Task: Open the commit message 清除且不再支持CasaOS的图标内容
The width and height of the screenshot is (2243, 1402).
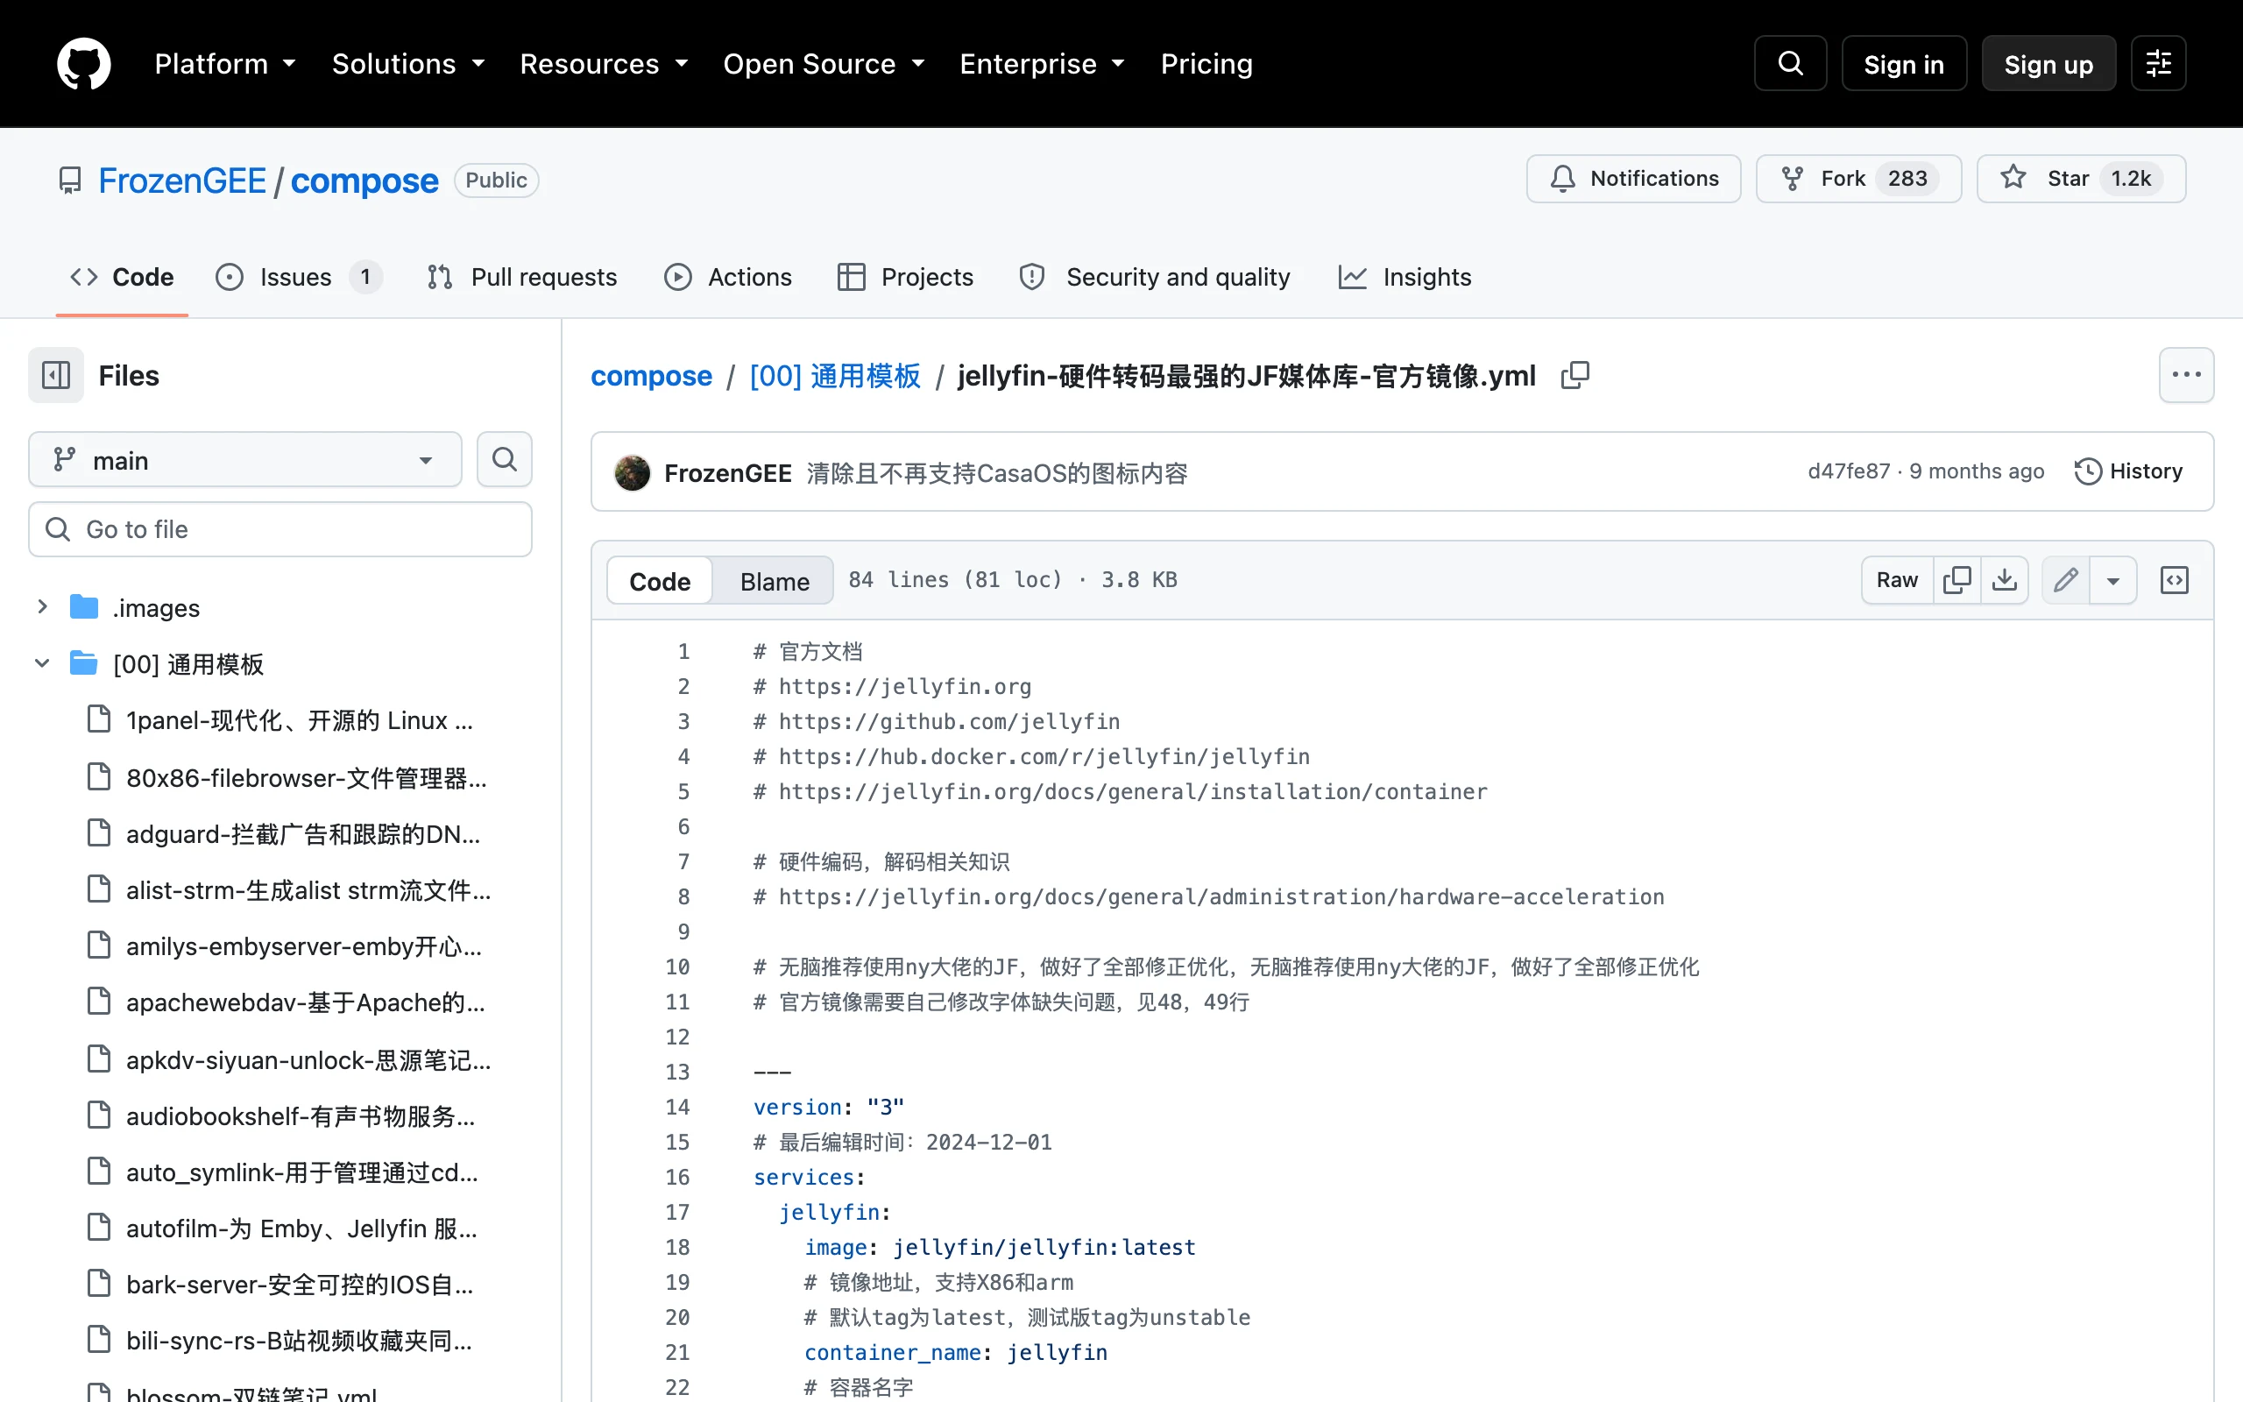Action: pos(996,474)
